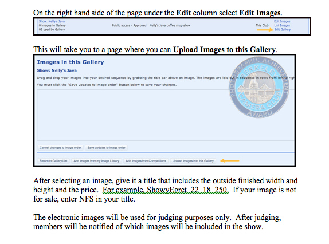Screen dimensions: 329x244
Task: Click the sentence starting with You must click
Action: coord(107,85)
